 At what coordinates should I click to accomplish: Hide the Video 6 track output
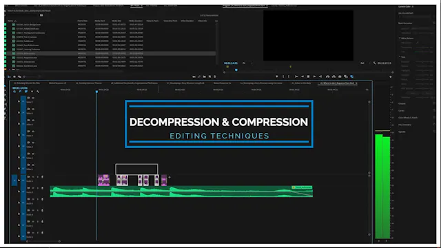pyautogui.click(x=33, y=109)
